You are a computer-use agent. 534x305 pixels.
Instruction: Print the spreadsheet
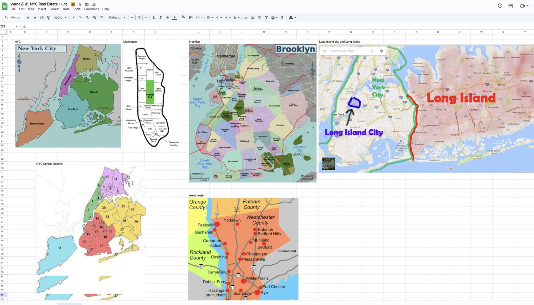(x=42, y=18)
